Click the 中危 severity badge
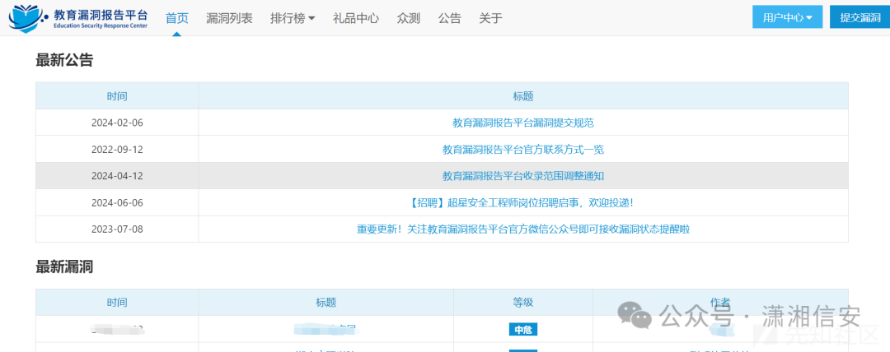The image size is (890, 352). click(522, 329)
